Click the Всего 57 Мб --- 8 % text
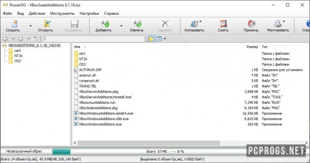Viewport: 310px width, 163px height. click(x=165, y=151)
